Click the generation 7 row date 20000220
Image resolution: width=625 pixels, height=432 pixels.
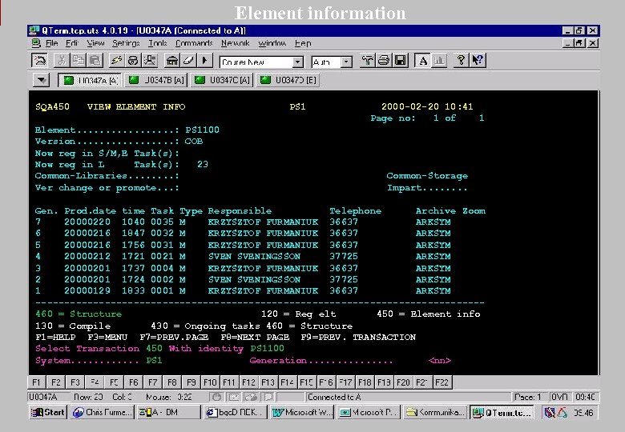tap(87, 222)
